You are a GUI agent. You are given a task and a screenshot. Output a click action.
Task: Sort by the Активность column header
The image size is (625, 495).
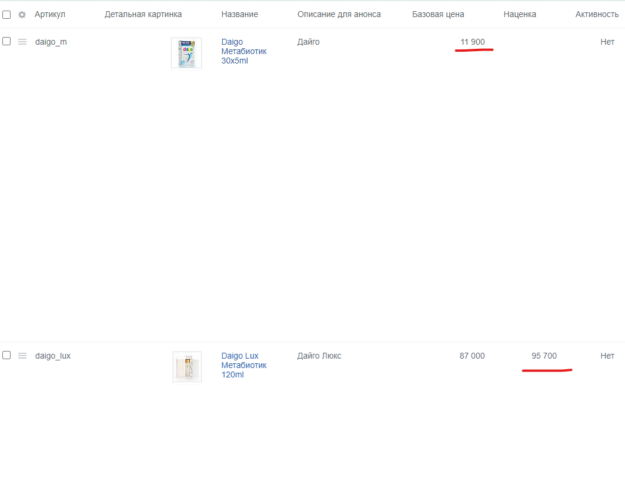597,14
